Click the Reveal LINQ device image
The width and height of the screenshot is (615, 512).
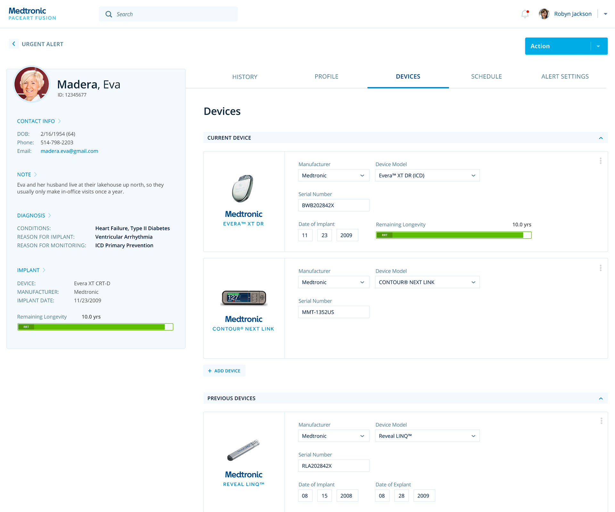(x=243, y=450)
